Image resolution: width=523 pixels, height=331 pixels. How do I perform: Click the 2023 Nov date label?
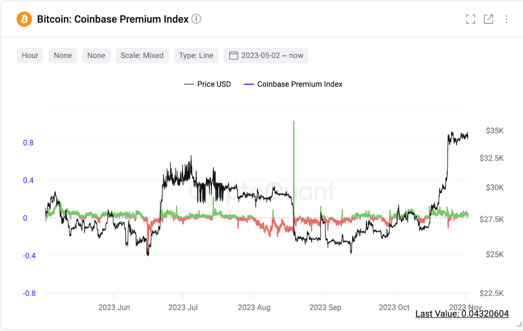pyautogui.click(x=465, y=307)
